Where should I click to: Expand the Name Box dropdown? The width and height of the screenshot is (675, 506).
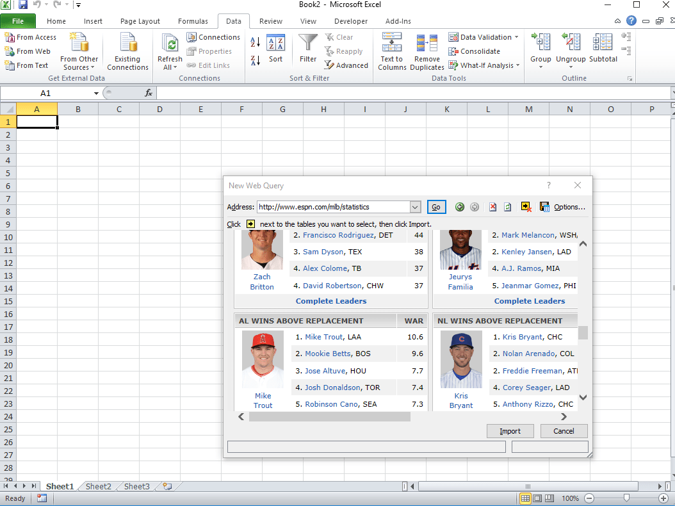pyautogui.click(x=96, y=93)
